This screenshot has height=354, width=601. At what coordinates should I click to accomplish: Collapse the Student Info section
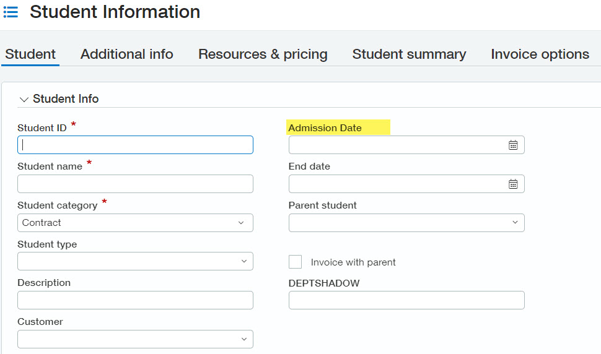pos(24,99)
